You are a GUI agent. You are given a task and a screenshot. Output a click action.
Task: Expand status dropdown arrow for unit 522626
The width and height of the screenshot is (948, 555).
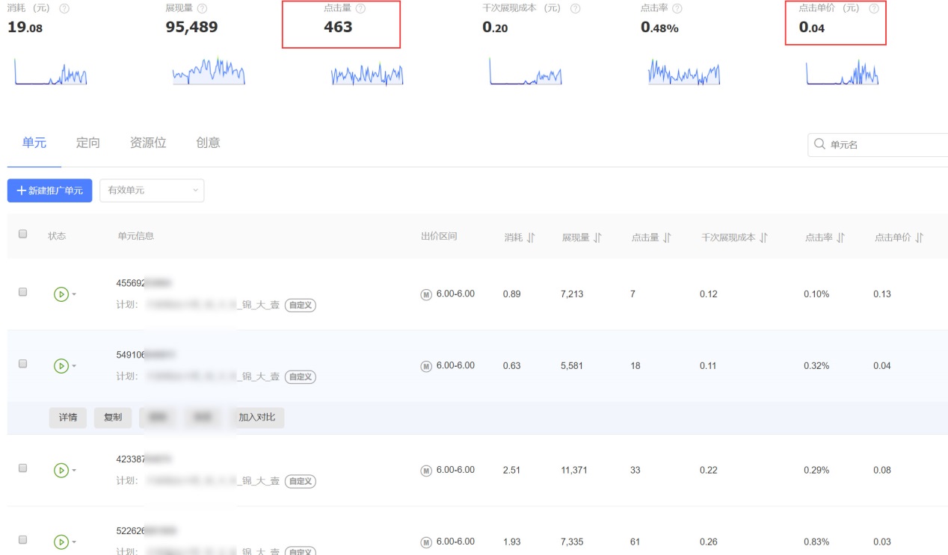coord(74,542)
